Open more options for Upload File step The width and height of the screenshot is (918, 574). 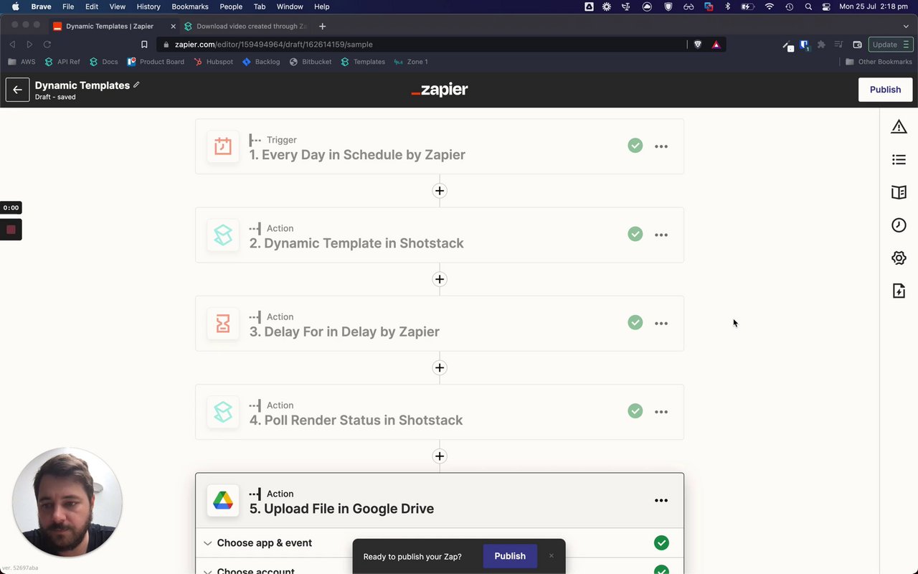coord(661,501)
